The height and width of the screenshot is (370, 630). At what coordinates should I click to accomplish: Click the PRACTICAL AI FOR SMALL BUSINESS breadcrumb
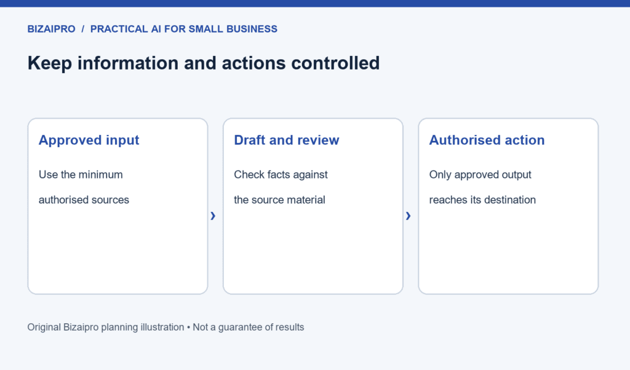pyautogui.click(x=183, y=29)
